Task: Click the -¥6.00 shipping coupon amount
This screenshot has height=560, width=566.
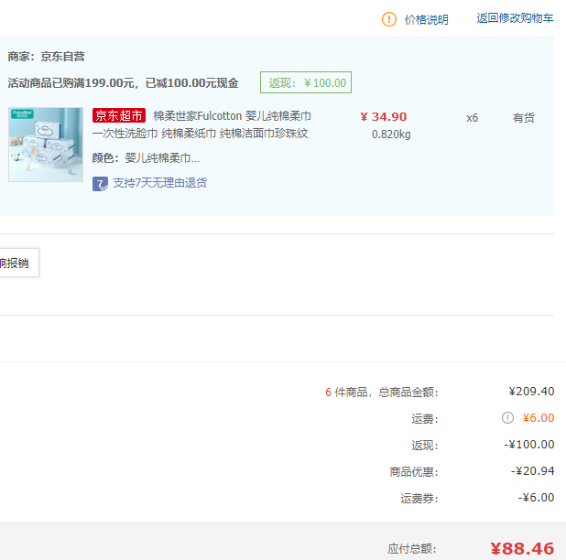Action: (536, 498)
